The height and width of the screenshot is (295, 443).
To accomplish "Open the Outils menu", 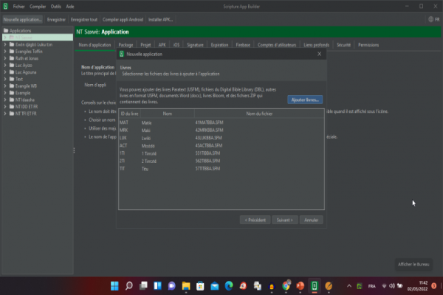I will click(x=56, y=5).
